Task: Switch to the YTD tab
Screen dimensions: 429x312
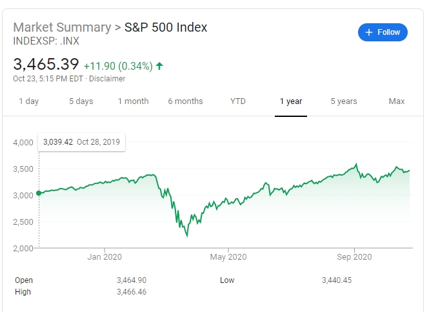Action: pos(237,101)
